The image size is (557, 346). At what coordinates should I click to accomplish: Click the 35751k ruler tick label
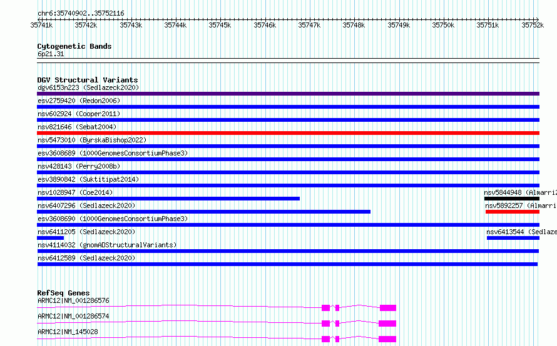pos(488,25)
